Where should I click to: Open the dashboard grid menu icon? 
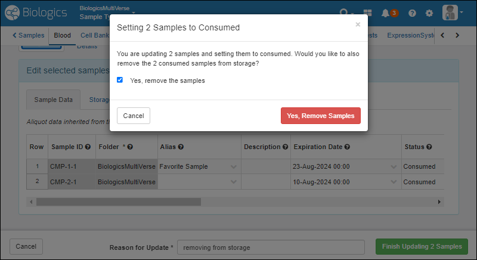point(367,13)
